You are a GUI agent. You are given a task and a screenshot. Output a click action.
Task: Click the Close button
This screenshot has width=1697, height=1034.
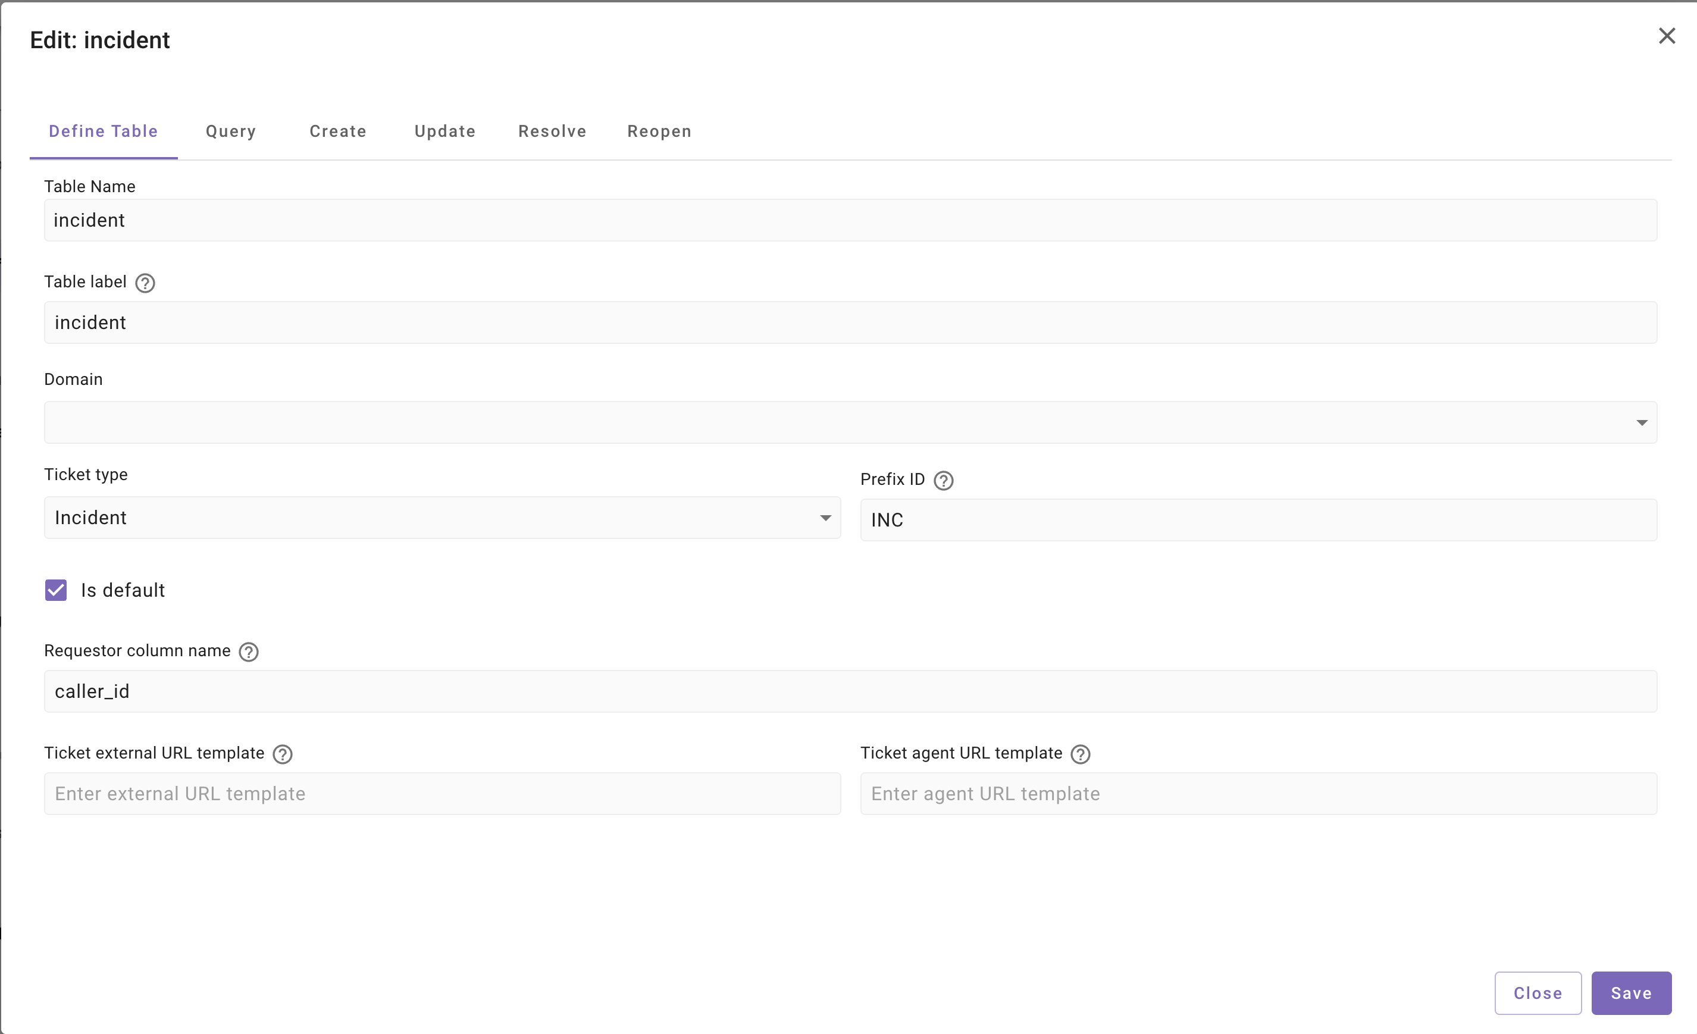point(1537,993)
